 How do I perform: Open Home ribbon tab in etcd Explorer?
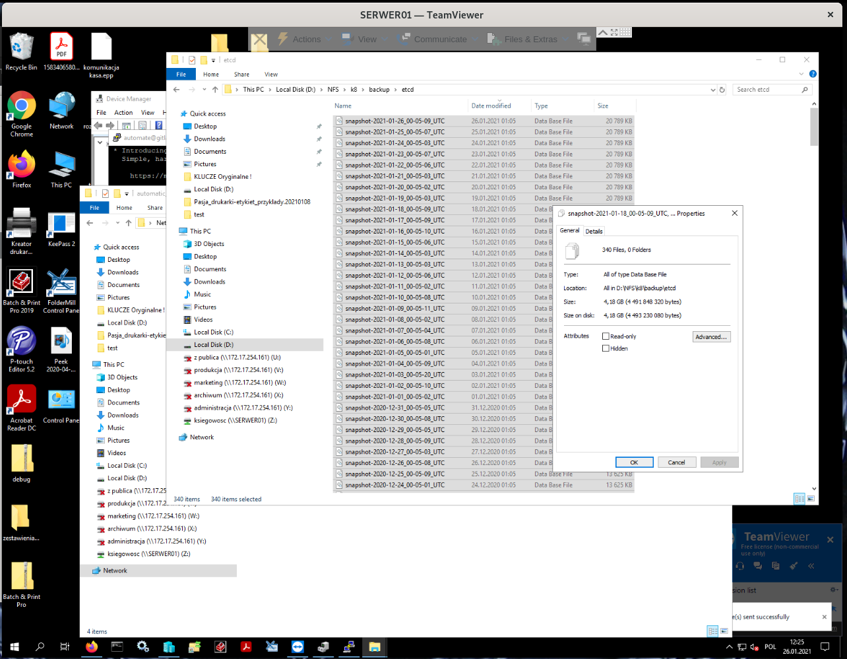pyautogui.click(x=211, y=75)
